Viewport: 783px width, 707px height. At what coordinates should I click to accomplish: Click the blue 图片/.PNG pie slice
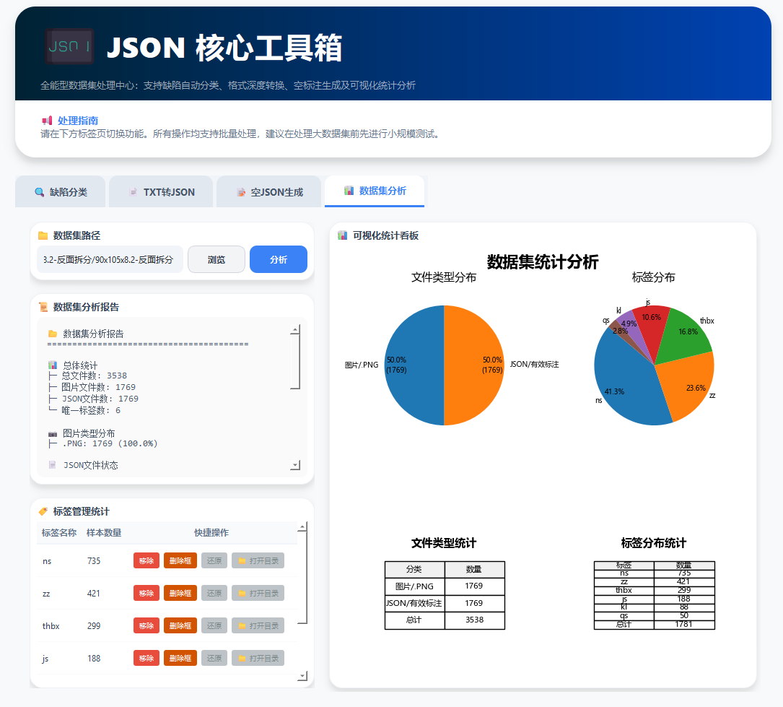click(x=414, y=365)
